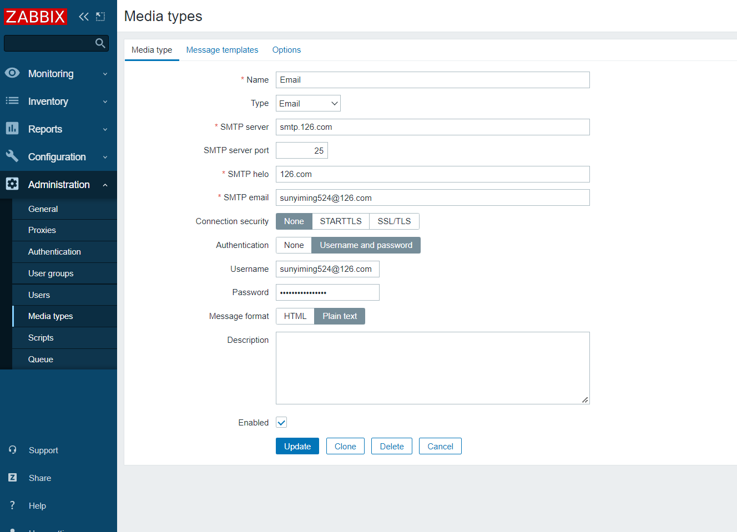Choose Plain text message format
The image size is (737, 532).
point(340,316)
